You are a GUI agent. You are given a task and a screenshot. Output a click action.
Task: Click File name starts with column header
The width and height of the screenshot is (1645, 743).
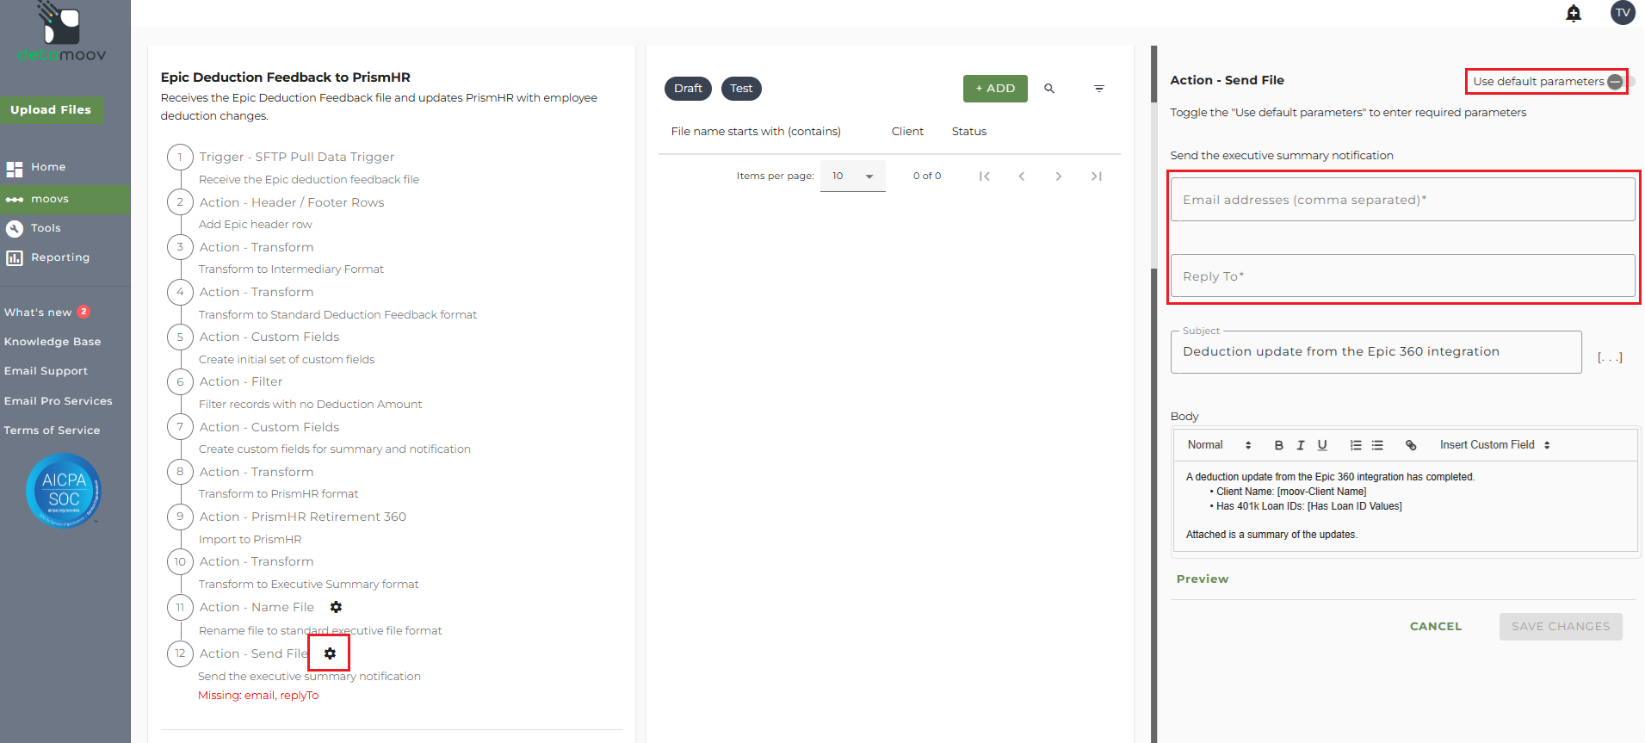756,132
